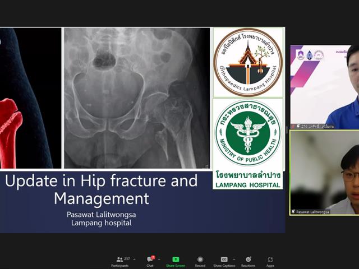The height and width of the screenshot is (269, 359).
Task: Click the Orthopaedics Lampang Hospital logo
Action: (x=248, y=62)
